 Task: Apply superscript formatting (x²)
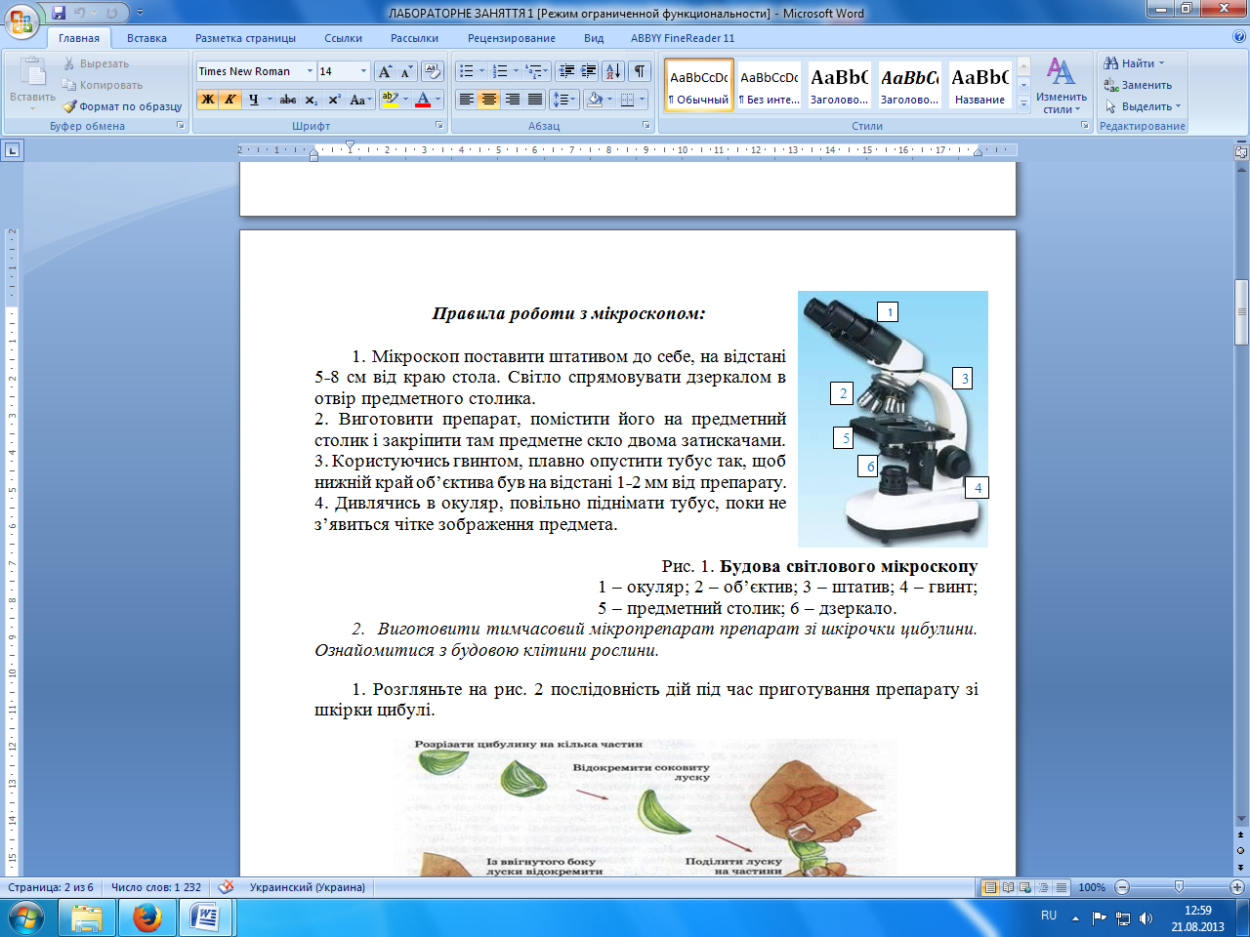334,100
